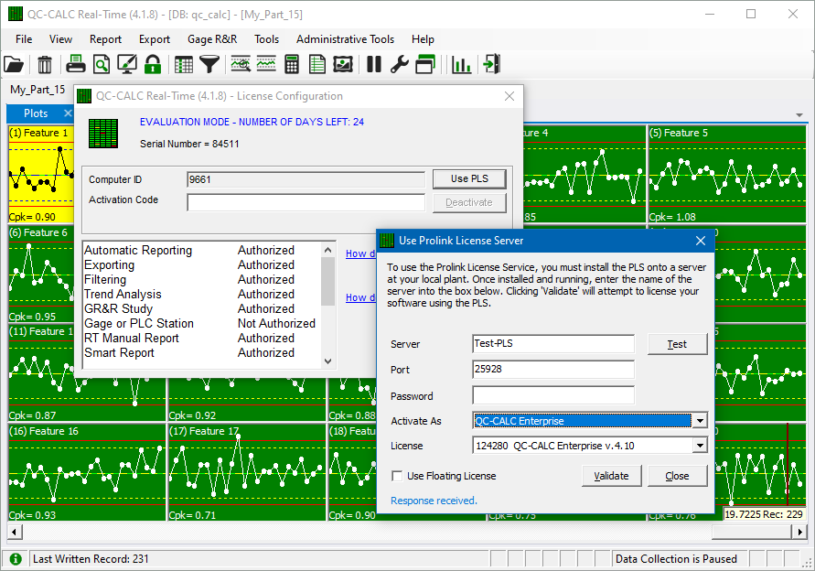Click the second 'How d' help link

point(360,297)
